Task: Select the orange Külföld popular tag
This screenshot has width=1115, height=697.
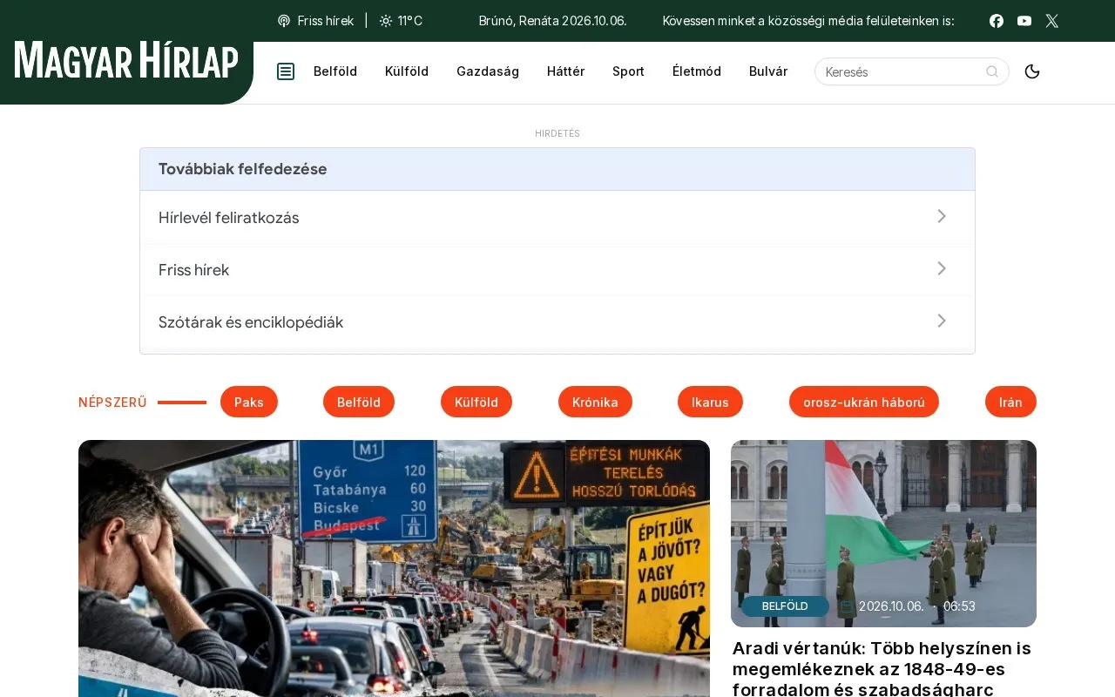Action: (476, 402)
